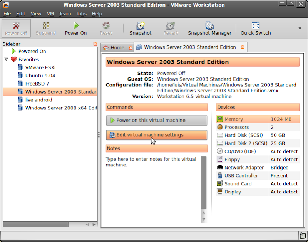Select Hard Disk (SCSI) 50 GB device
The width and height of the screenshot is (308, 242).
click(x=258, y=135)
